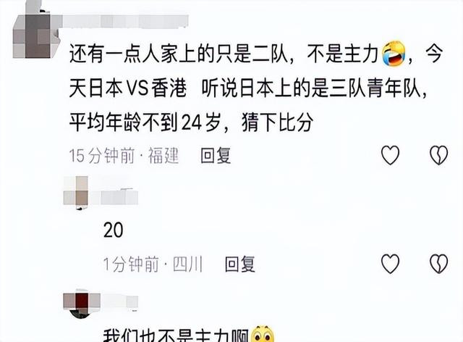The image size is (463, 342).
Task: Tap the laughing-crying emoji in the top comment
Action: pos(394,53)
